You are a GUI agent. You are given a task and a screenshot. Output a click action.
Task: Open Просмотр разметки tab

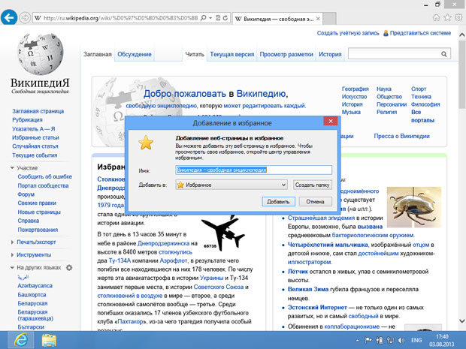point(286,54)
